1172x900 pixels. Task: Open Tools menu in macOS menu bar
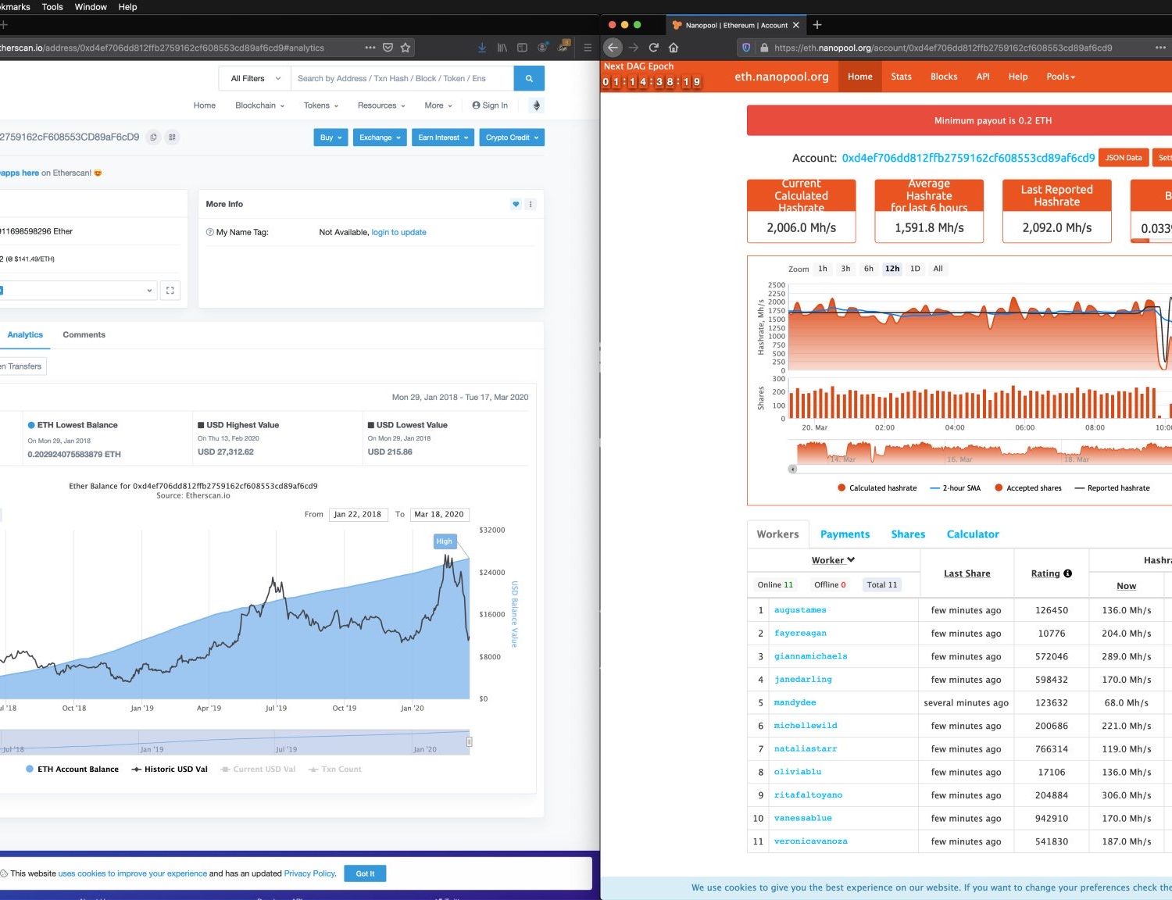tap(52, 7)
